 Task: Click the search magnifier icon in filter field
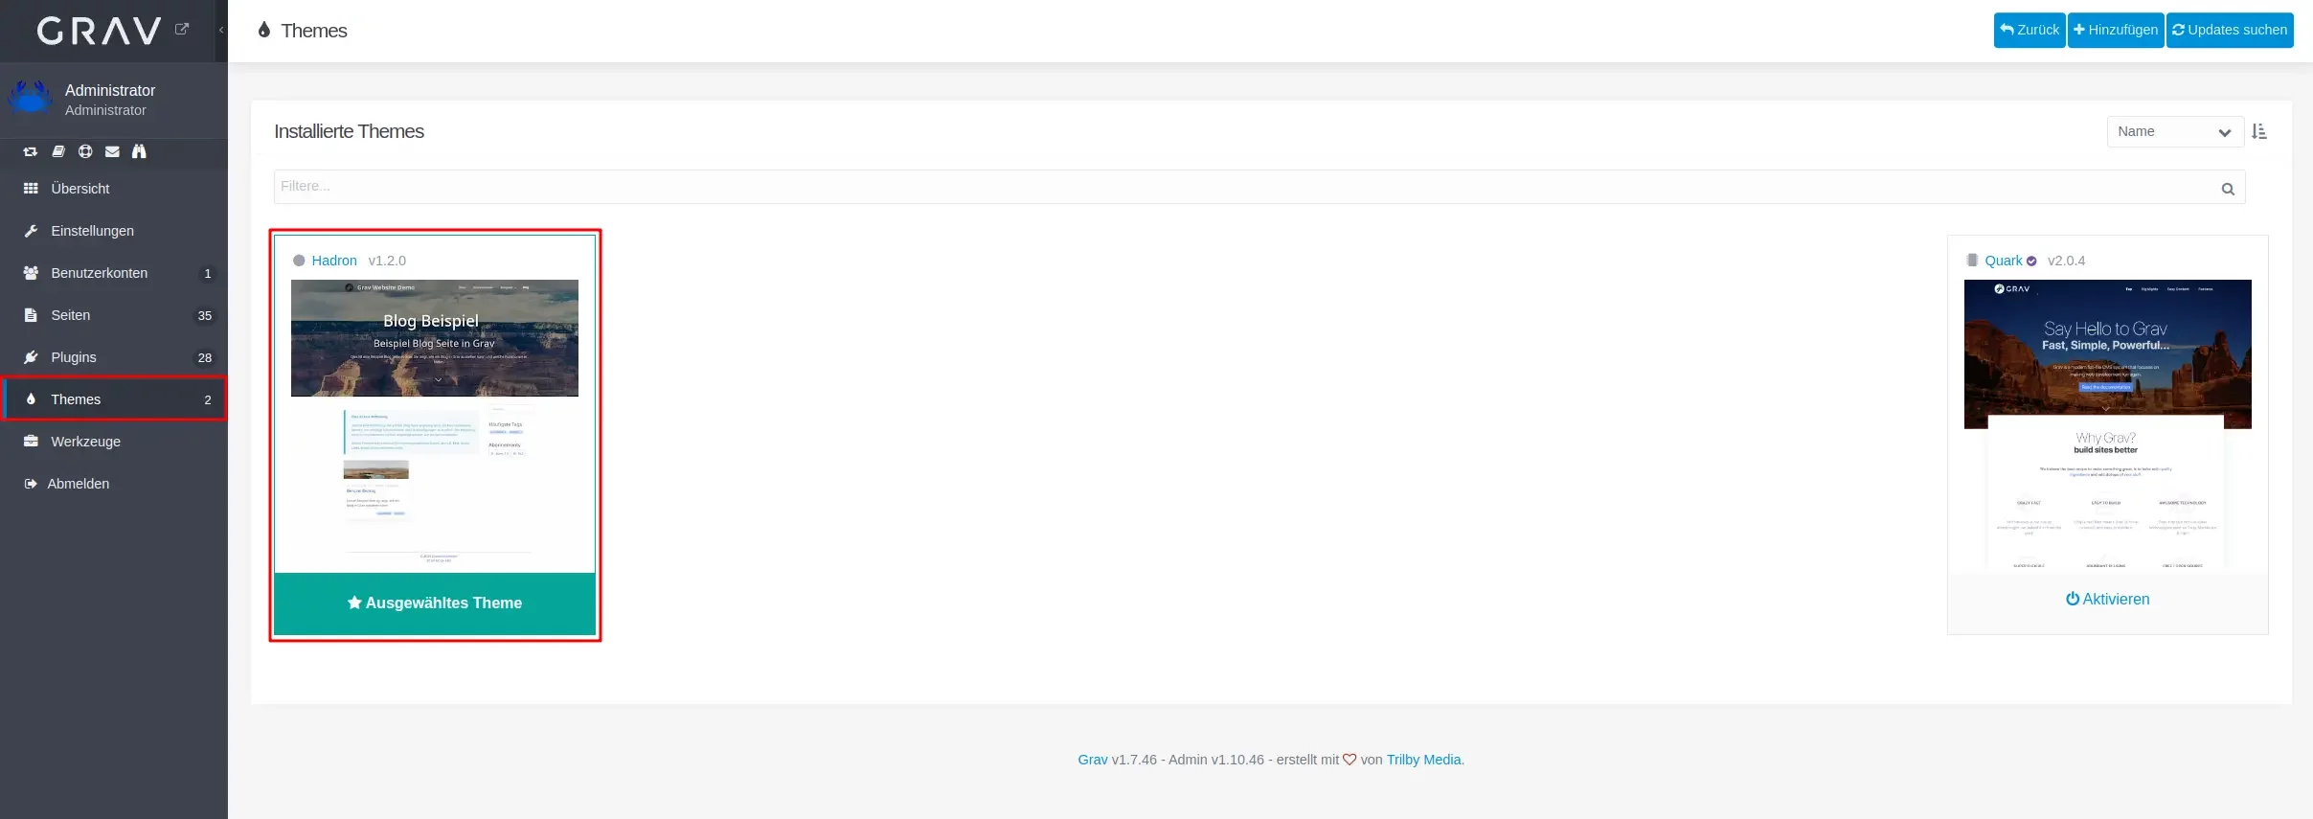point(2228,189)
